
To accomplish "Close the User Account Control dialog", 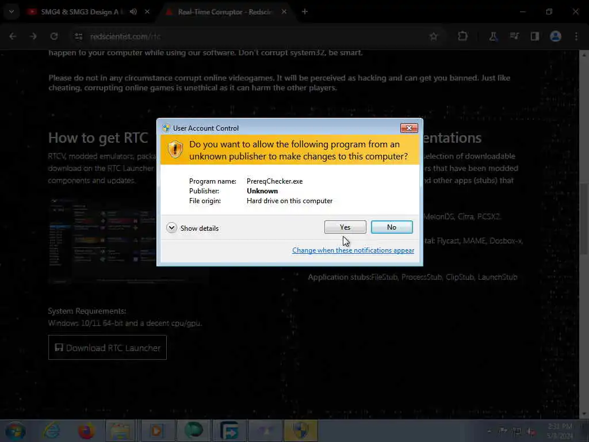I will tap(409, 128).
